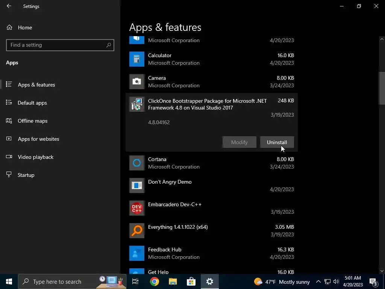Click the Feedback Hub icon
This screenshot has width=385, height=289.
click(137, 253)
